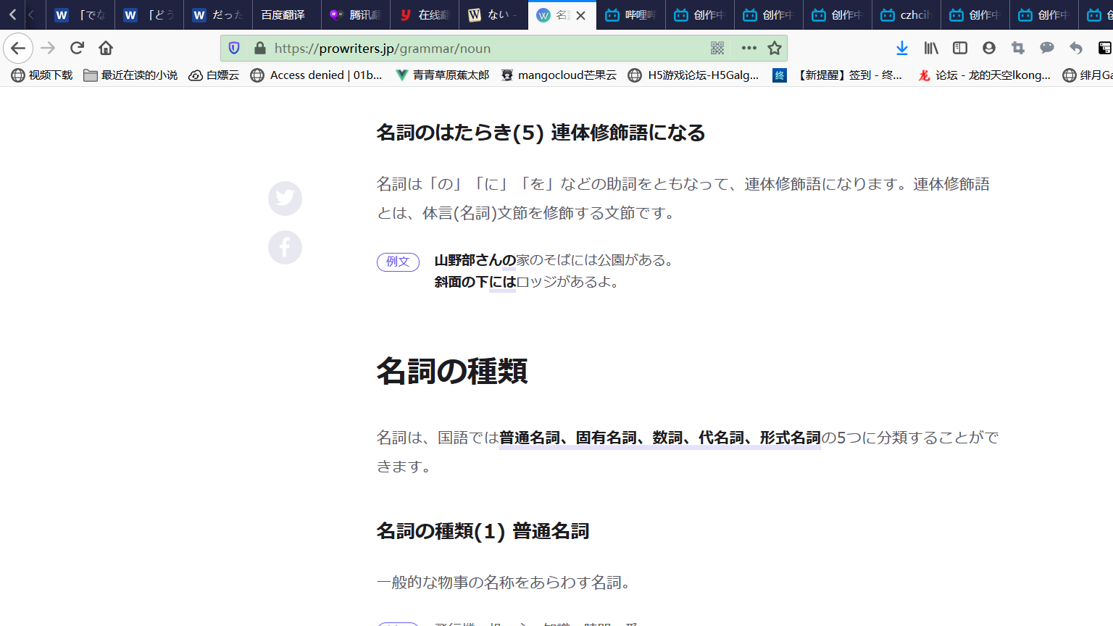
Task: Share the article on Facebook
Action: point(285,247)
